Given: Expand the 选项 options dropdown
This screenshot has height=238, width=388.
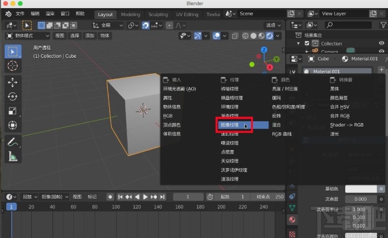Looking at the screenshot, I should click(x=273, y=25).
